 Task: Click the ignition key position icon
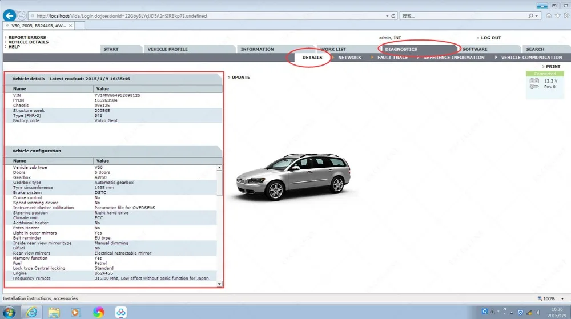tap(534, 87)
